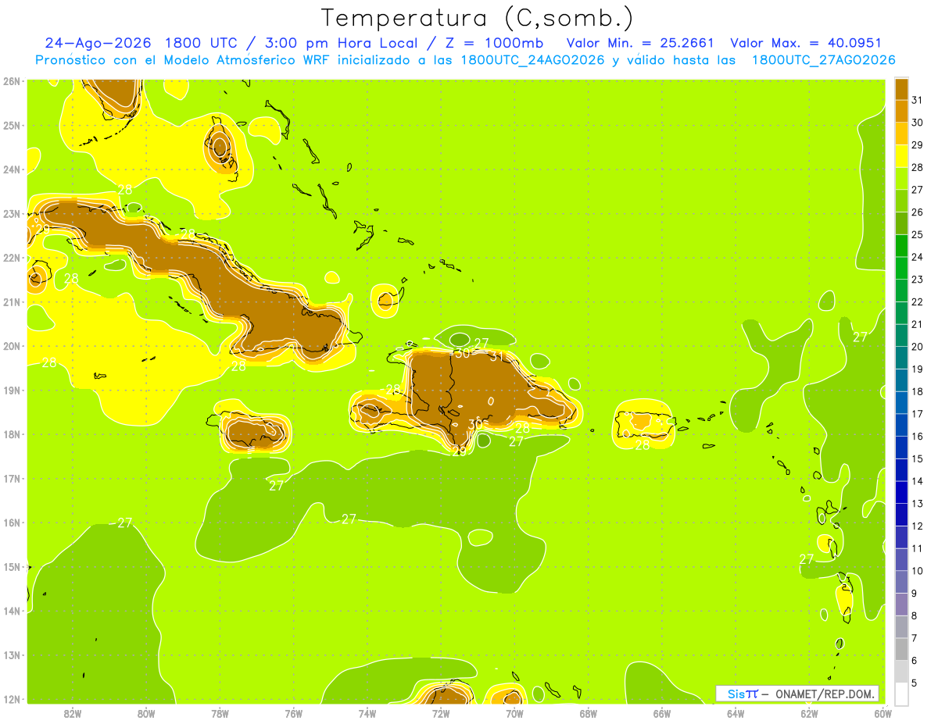The image size is (938, 724).
Task: Click the yellow legend swatch between 28 and 29
Action: 901,155
